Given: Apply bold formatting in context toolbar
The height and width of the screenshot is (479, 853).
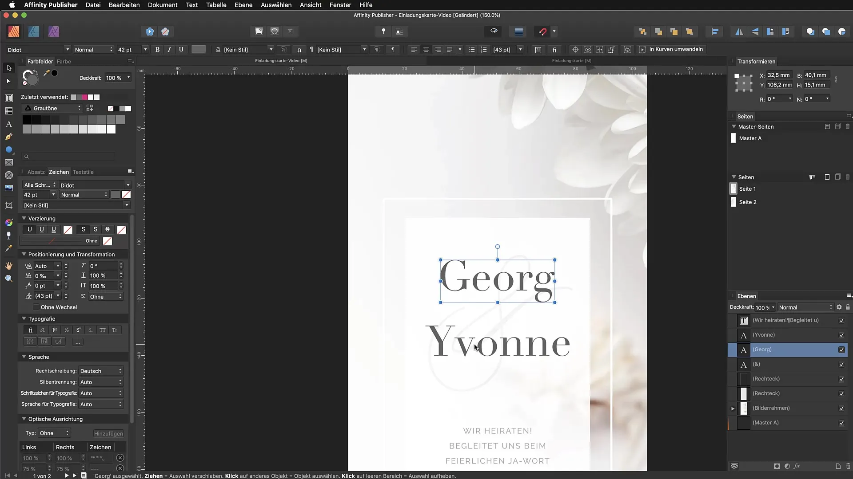Looking at the screenshot, I should (x=157, y=50).
